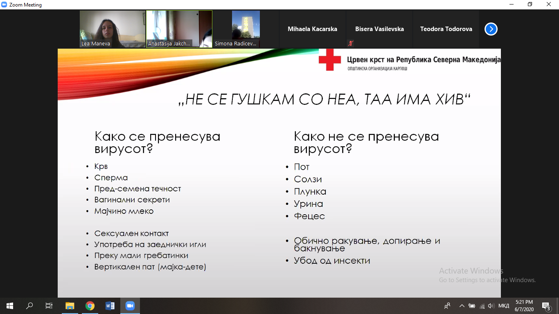Open the notification center with 3 alerts
The height and width of the screenshot is (314, 559).
pos(546,306)
